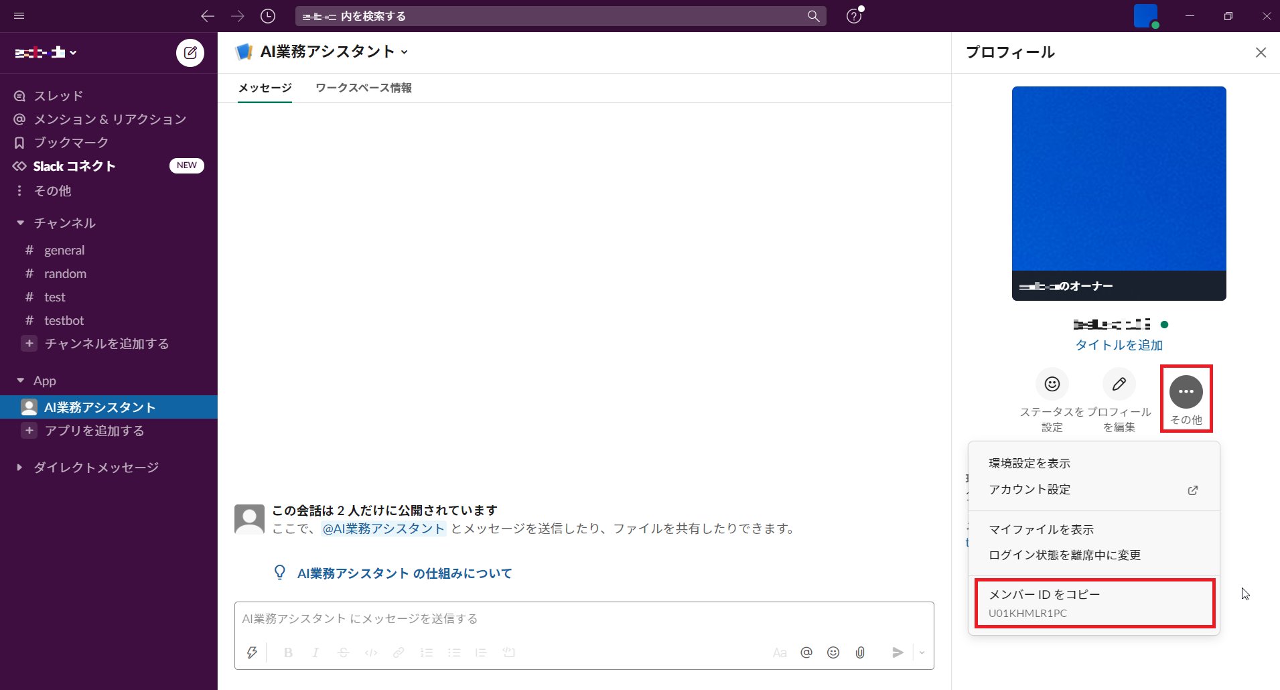Image resolution: width=1280 pixels, height=690 pixels.
Task: Click the タイトルを追加 link
Action: point(1119,345)
